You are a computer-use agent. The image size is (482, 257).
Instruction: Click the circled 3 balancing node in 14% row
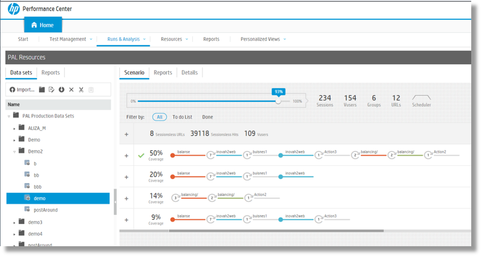tap(175, 198)
